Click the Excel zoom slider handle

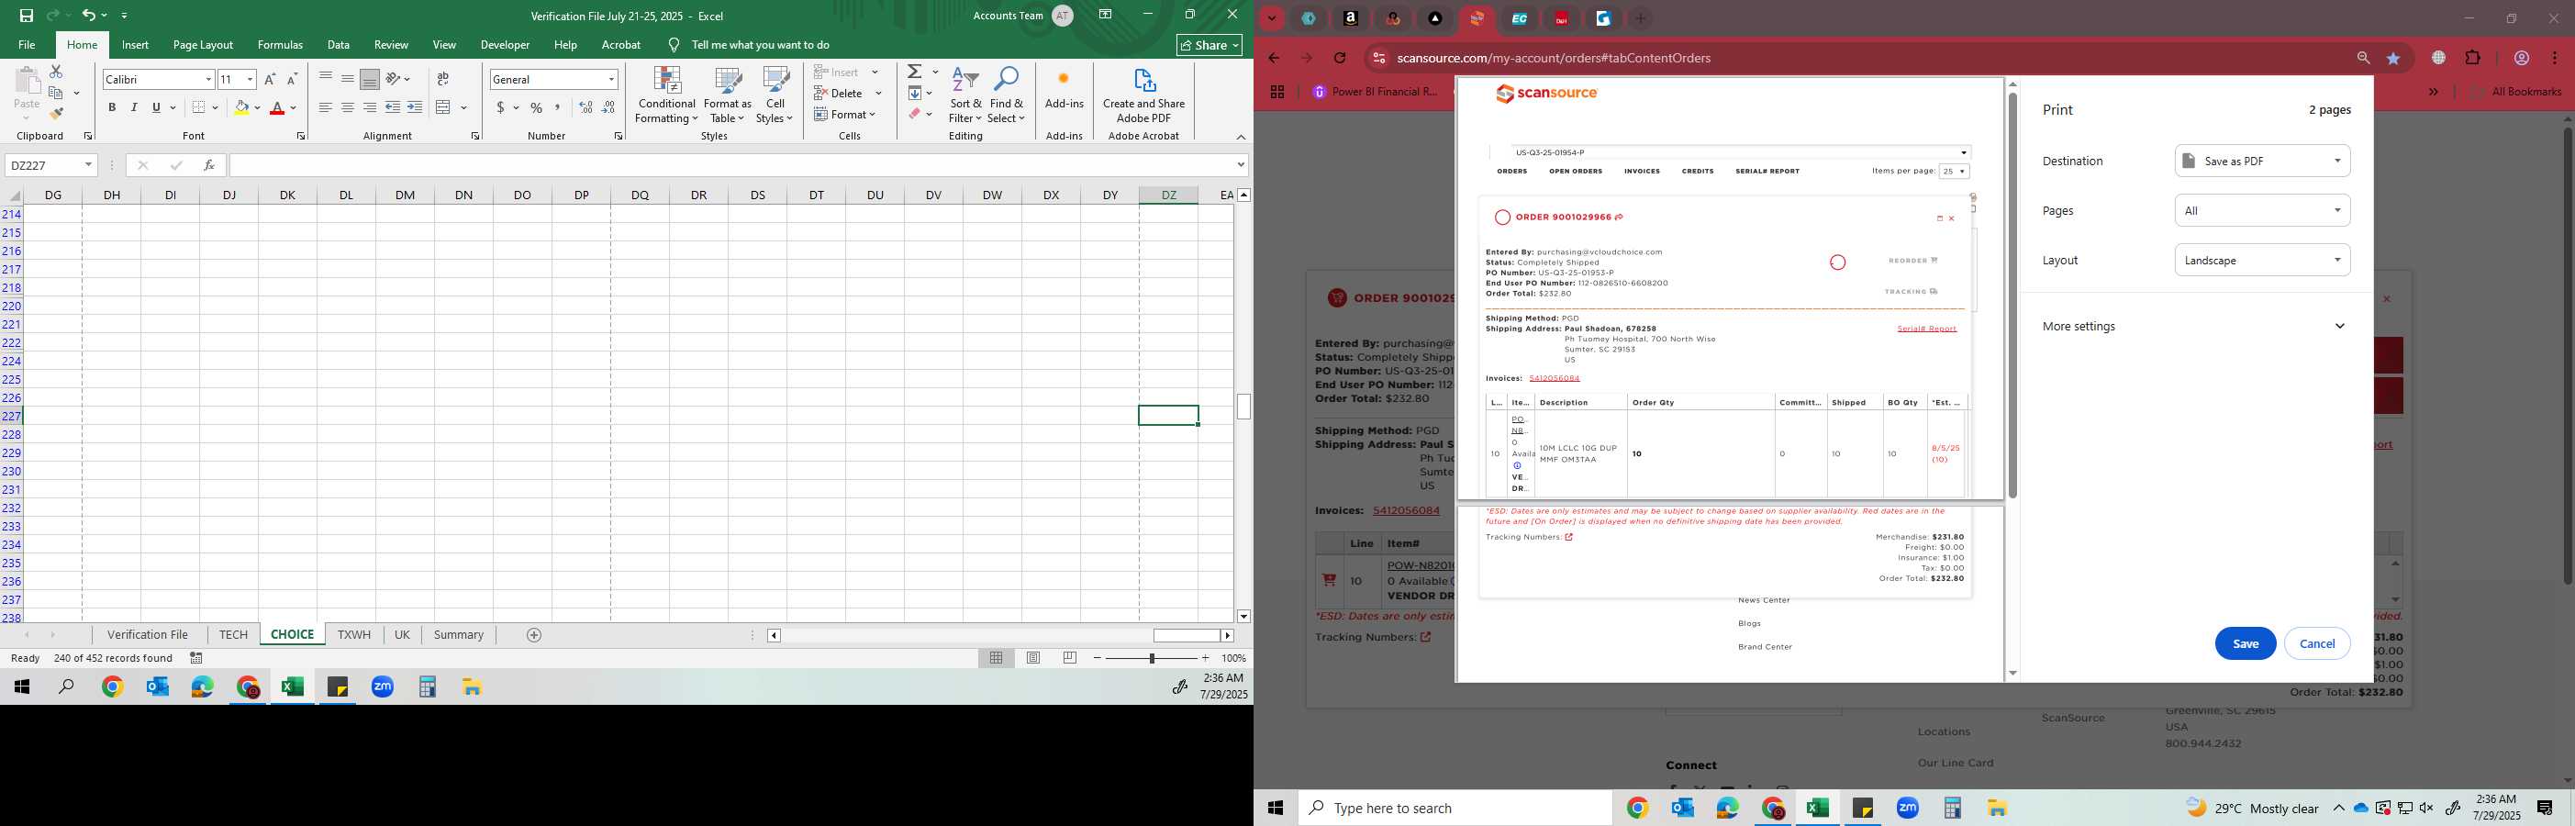(1152, 658)
